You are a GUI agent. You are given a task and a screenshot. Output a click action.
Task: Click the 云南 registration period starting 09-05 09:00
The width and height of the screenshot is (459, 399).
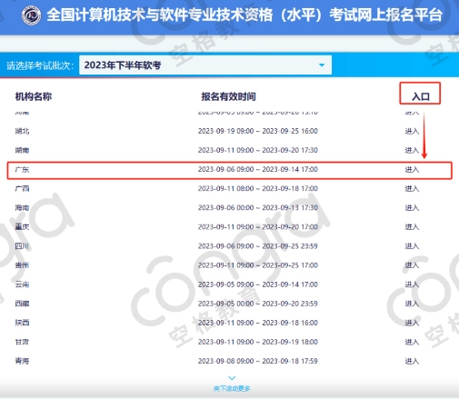coord(258,284)
